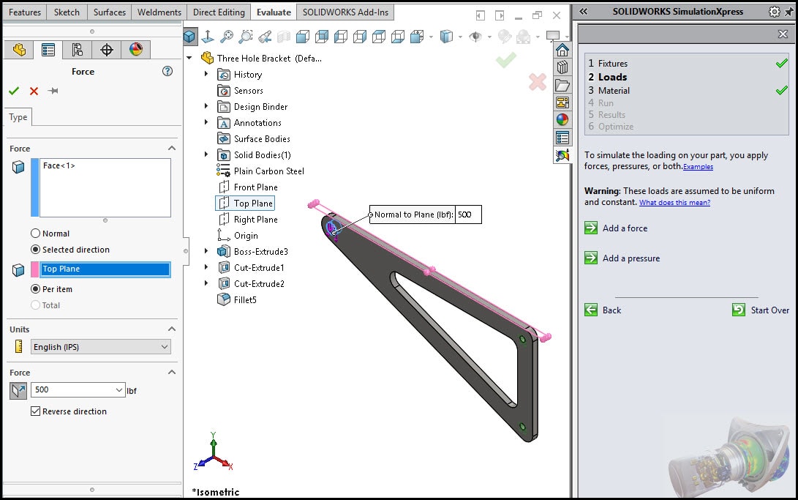
Task: Click the Normal To view icon
Action: 208,36
